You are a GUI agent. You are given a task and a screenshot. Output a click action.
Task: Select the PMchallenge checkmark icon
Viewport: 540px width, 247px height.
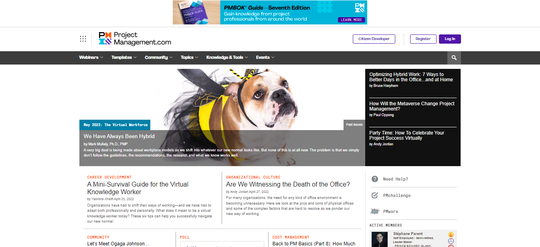[374, 195]
